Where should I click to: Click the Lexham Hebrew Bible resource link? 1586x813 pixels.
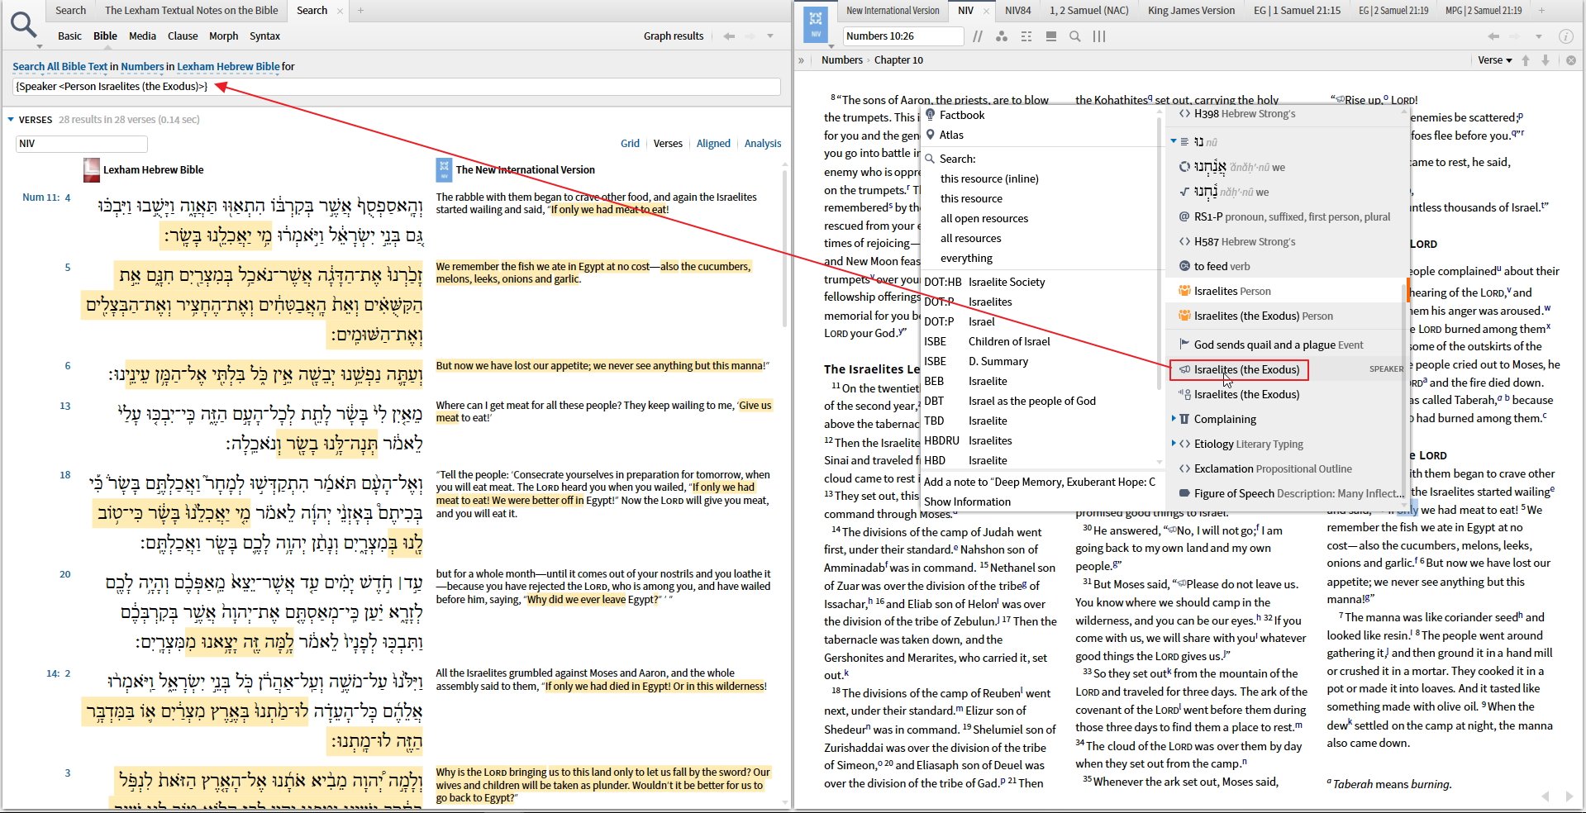(228, 67)
